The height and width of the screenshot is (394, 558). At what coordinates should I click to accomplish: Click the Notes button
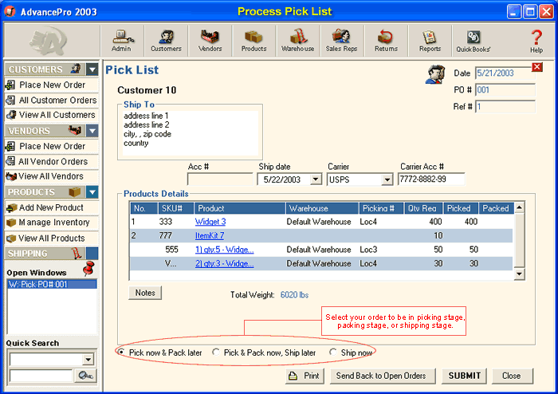click(x=145, y=293)
